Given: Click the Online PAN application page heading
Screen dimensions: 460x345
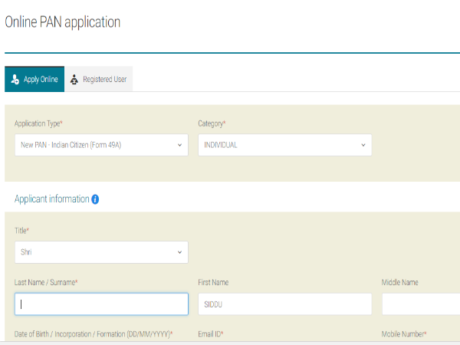Looking at the screenshot, I should (x=63, y=21).
